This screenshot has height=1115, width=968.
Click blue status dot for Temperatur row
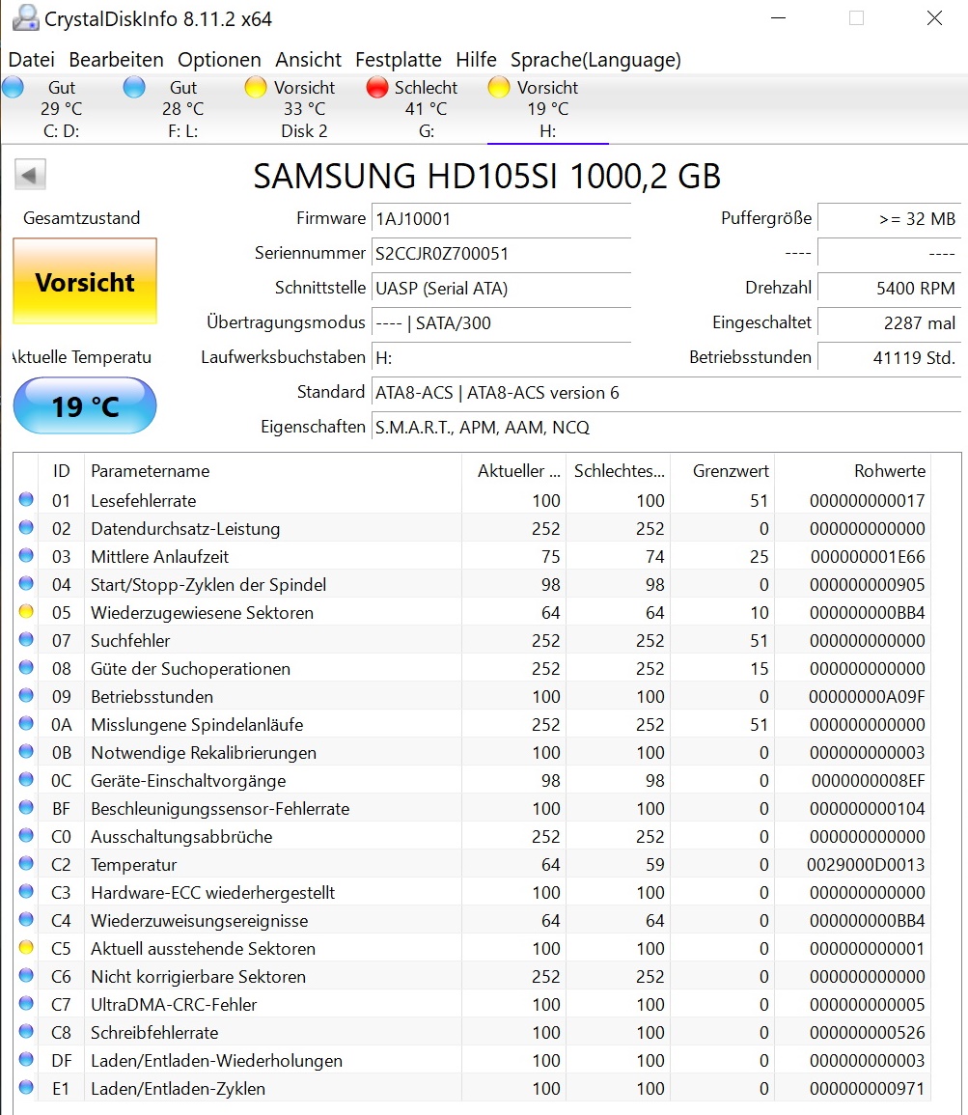pos(26,863)
